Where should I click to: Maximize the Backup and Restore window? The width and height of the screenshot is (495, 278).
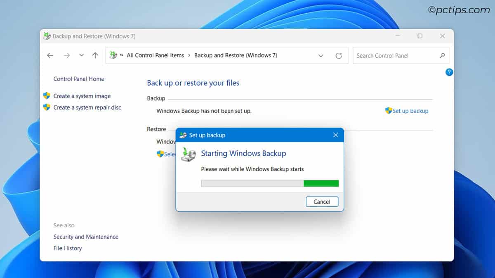420,36
